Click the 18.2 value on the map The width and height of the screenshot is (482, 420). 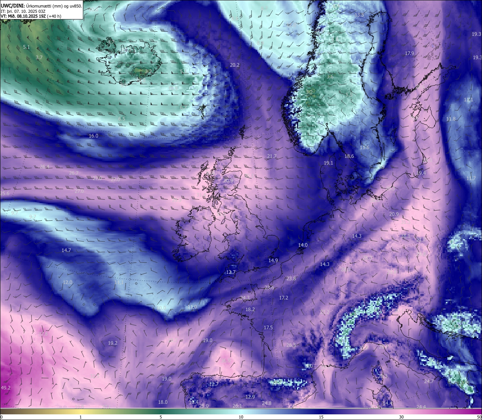(x=250, y=309)
